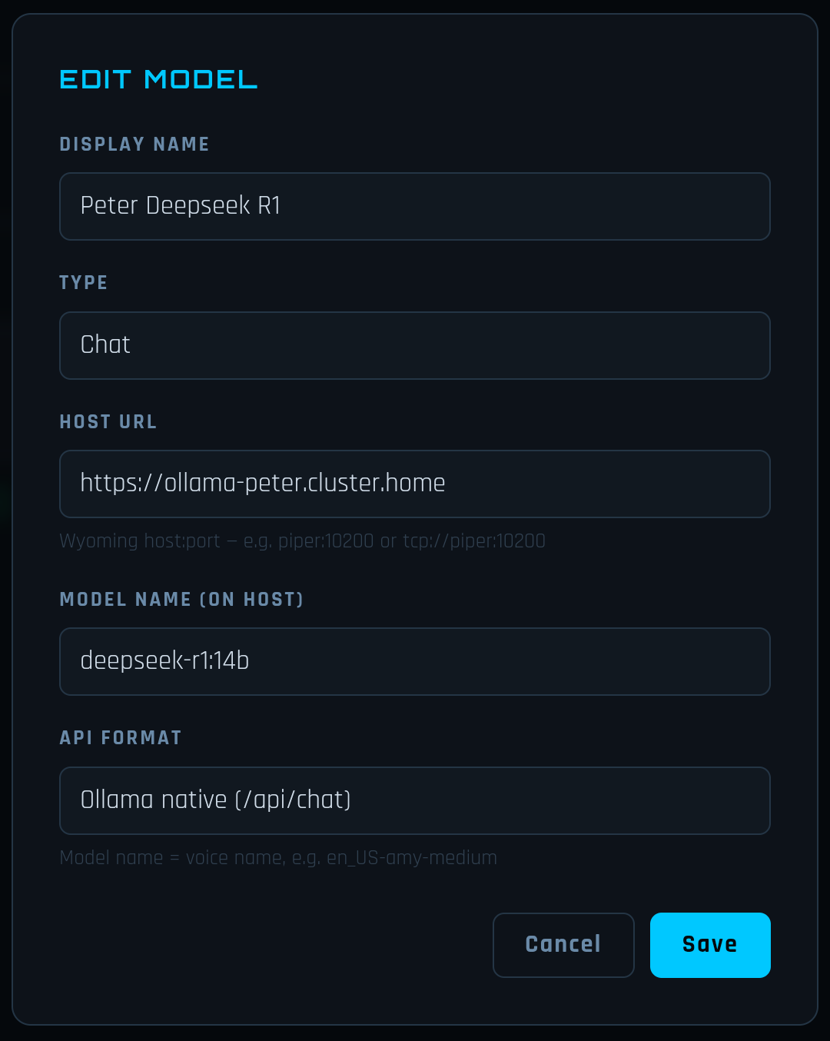Screen dimensions: 830x1041
Task: Save the model settings
Action: (709, 945)
